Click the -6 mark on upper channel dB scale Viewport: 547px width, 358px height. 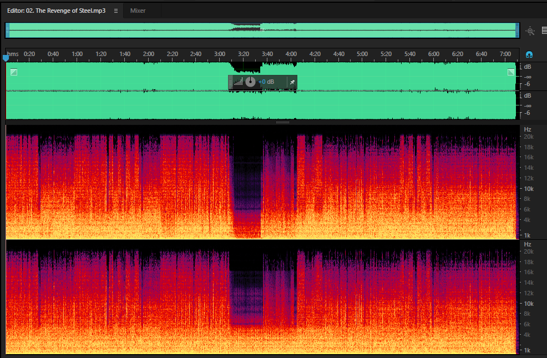click(x=528, y=84)
